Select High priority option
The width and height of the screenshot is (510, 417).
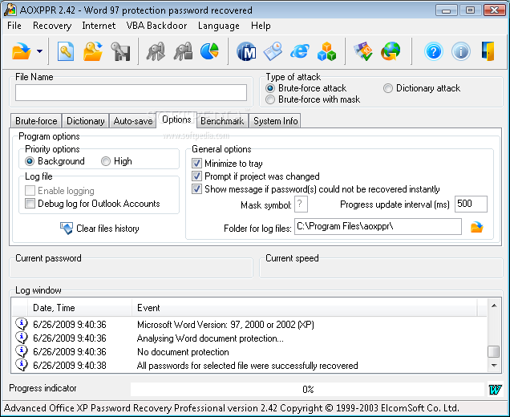106,161
